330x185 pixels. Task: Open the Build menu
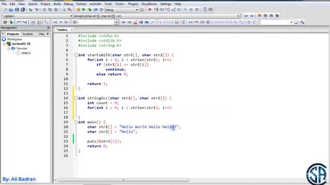click(x=57, y=4)
